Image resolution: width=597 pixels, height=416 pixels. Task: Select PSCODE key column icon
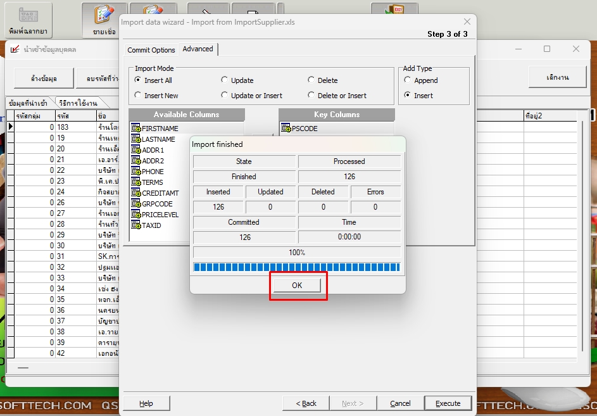[x=286, y=129]
